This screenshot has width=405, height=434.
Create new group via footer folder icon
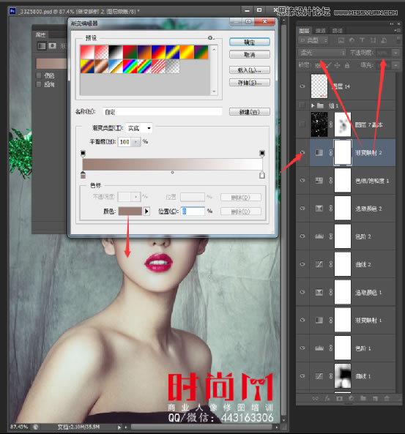pos(363,398)
